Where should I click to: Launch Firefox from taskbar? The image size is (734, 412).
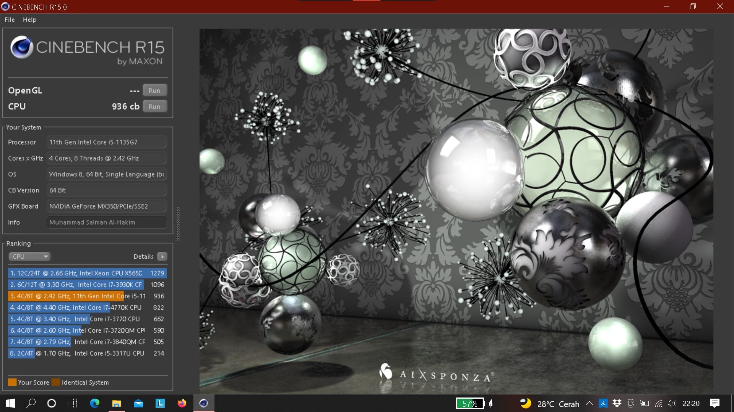click(182, 403)
